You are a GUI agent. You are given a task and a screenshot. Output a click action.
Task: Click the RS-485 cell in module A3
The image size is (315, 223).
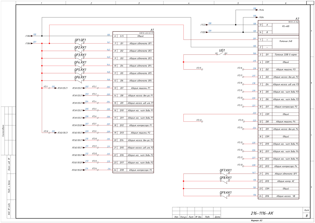point(285,26)
